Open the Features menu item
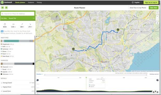161x95 pixels. coord(31,2)
